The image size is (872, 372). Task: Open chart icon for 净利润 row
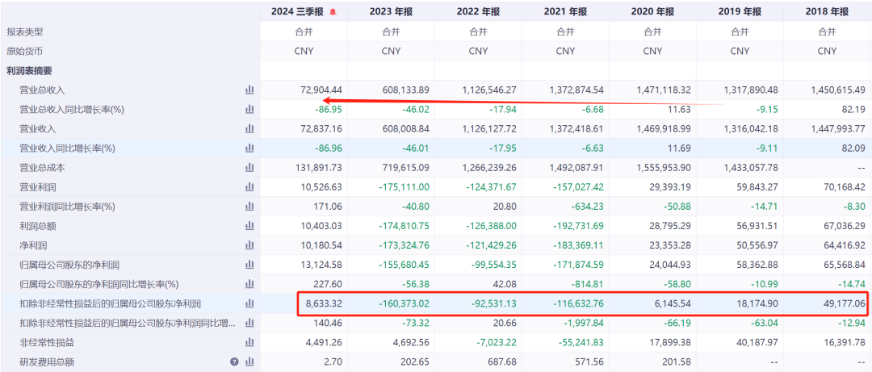click(249, 245)
